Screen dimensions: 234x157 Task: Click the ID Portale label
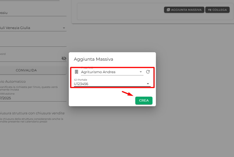click(x=80, y=80)
